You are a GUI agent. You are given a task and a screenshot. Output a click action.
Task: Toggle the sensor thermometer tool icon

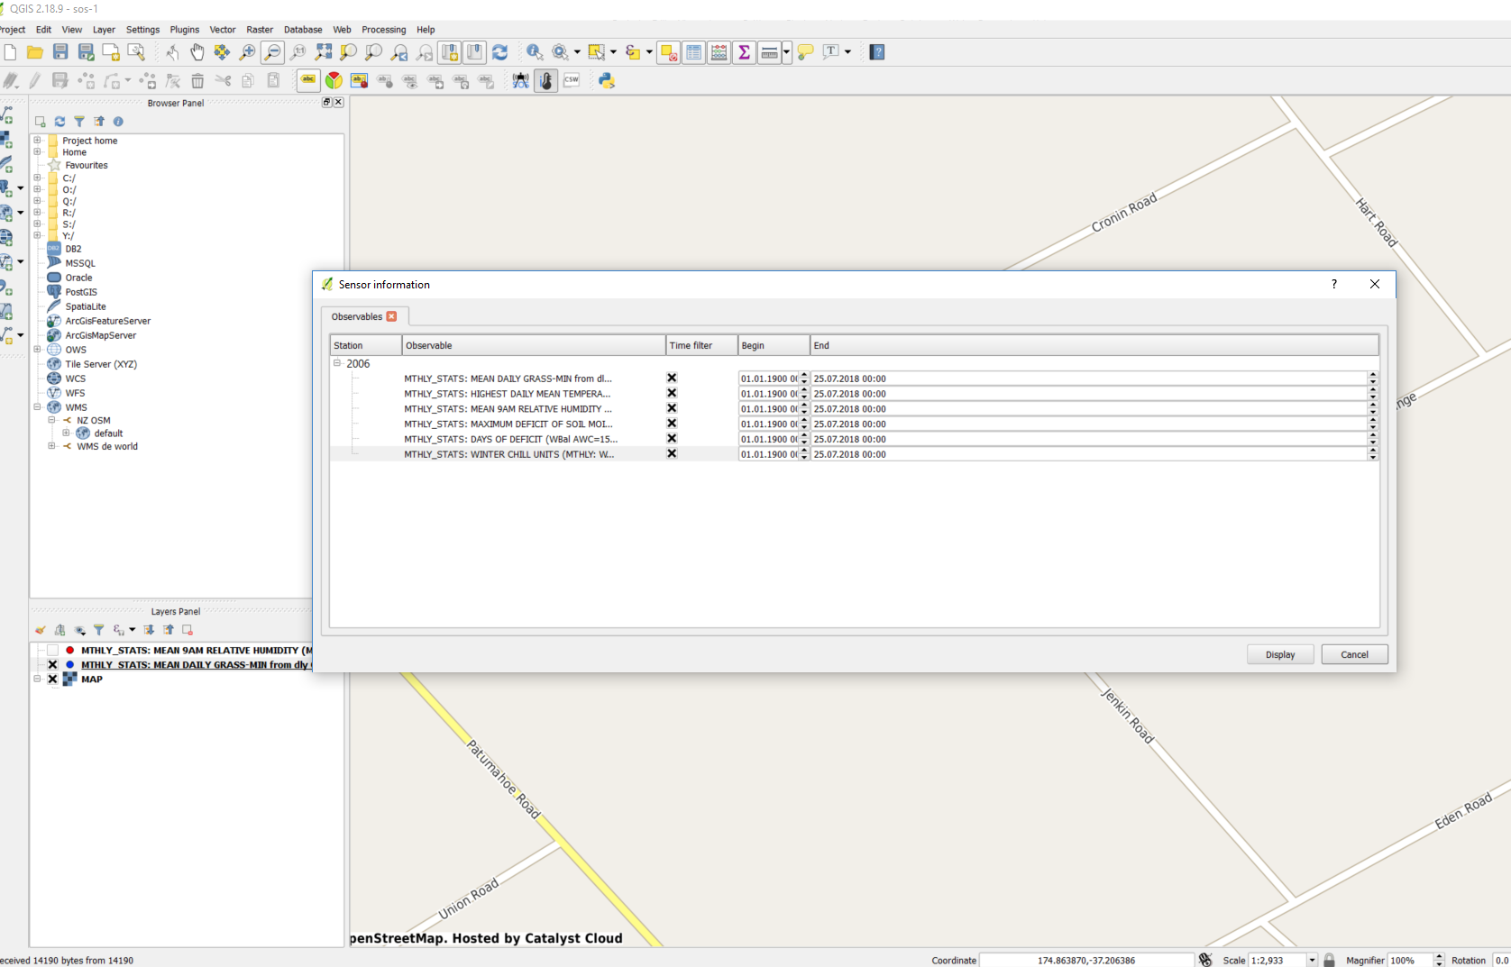click(x=546, y=80)
